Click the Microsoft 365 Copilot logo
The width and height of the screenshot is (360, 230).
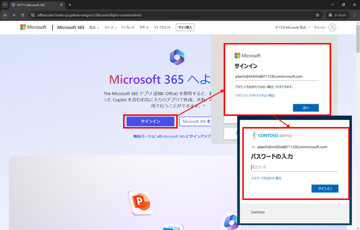point(177,57)
